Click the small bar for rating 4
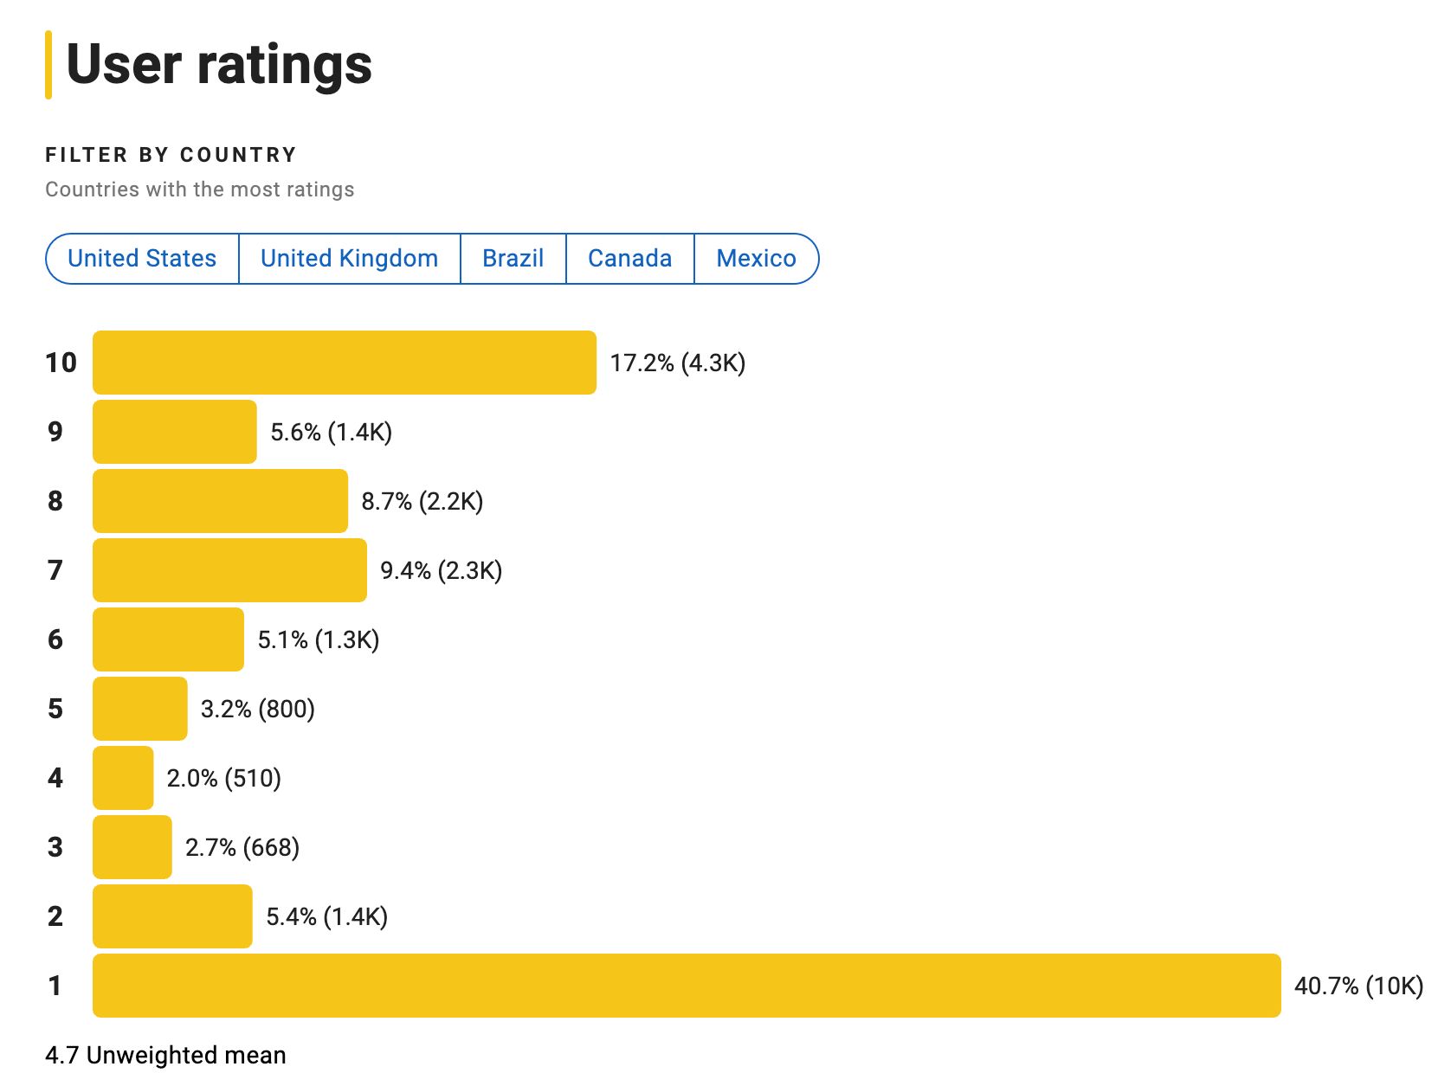1451x1073 pixels. pyautogui.click(x=123, y=778)
